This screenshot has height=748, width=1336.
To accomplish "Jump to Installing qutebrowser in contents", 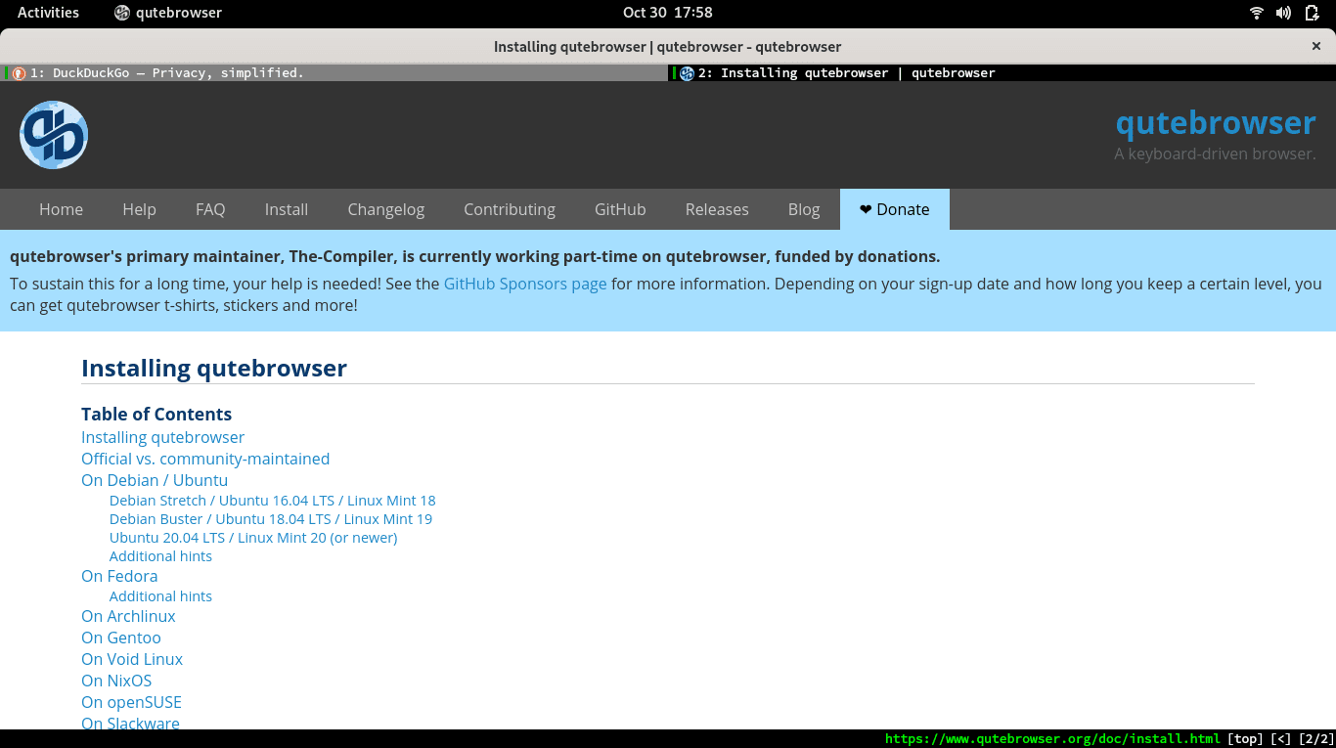I will click(x=162, y=437).
